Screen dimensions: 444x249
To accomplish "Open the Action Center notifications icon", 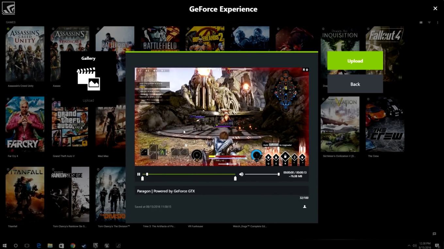I will 437,245.
